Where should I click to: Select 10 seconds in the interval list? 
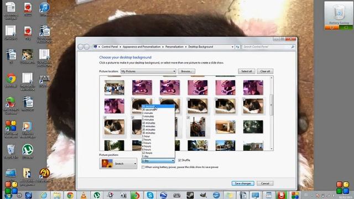tap(158, 106)
